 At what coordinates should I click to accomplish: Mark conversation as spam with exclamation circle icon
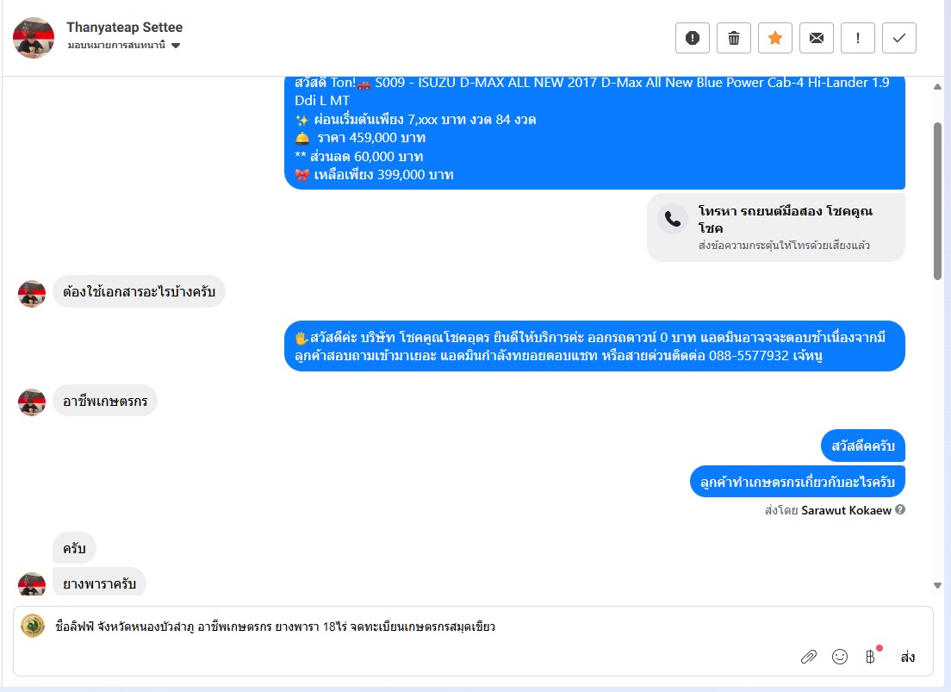point(692,38)
